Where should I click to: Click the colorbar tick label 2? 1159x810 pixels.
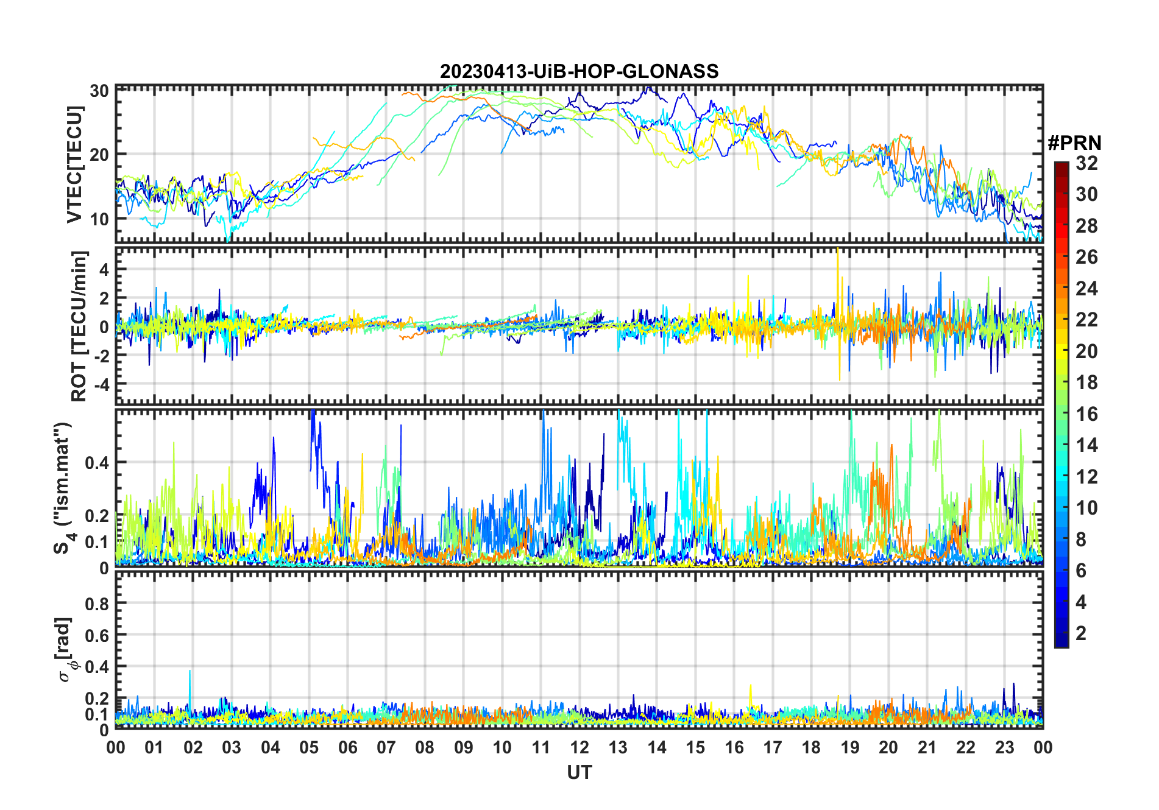click(1081, 633)
